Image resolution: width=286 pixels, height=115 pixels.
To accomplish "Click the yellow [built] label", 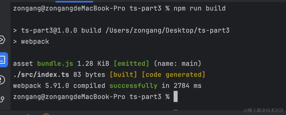I will pos(123,75).
